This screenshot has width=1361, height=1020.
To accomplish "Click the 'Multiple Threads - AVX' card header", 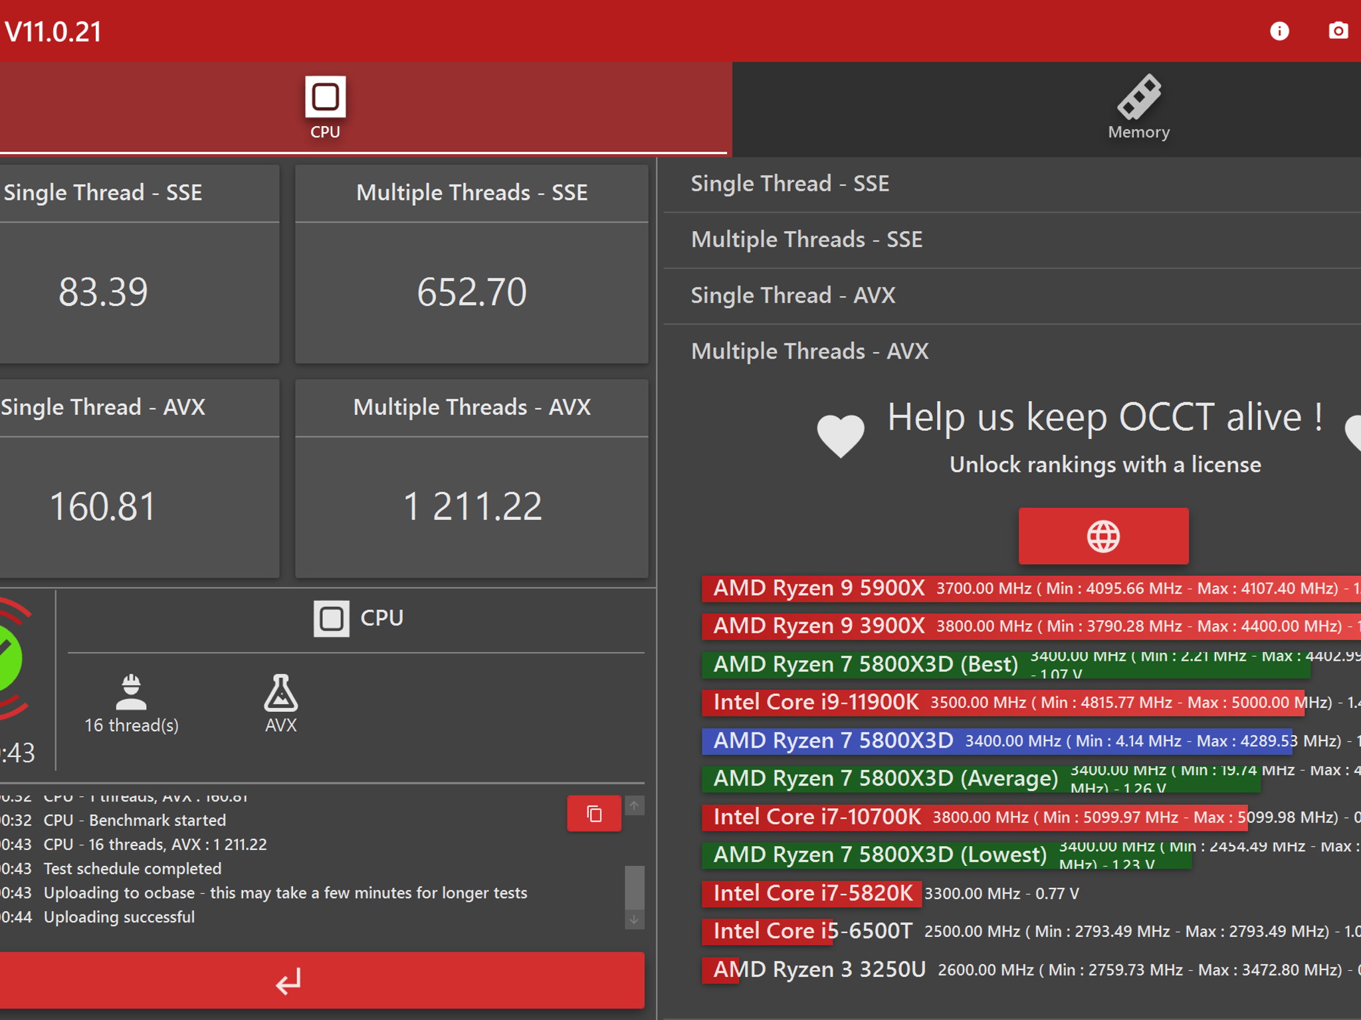I will pyautogui.click(x=472, y=408).
